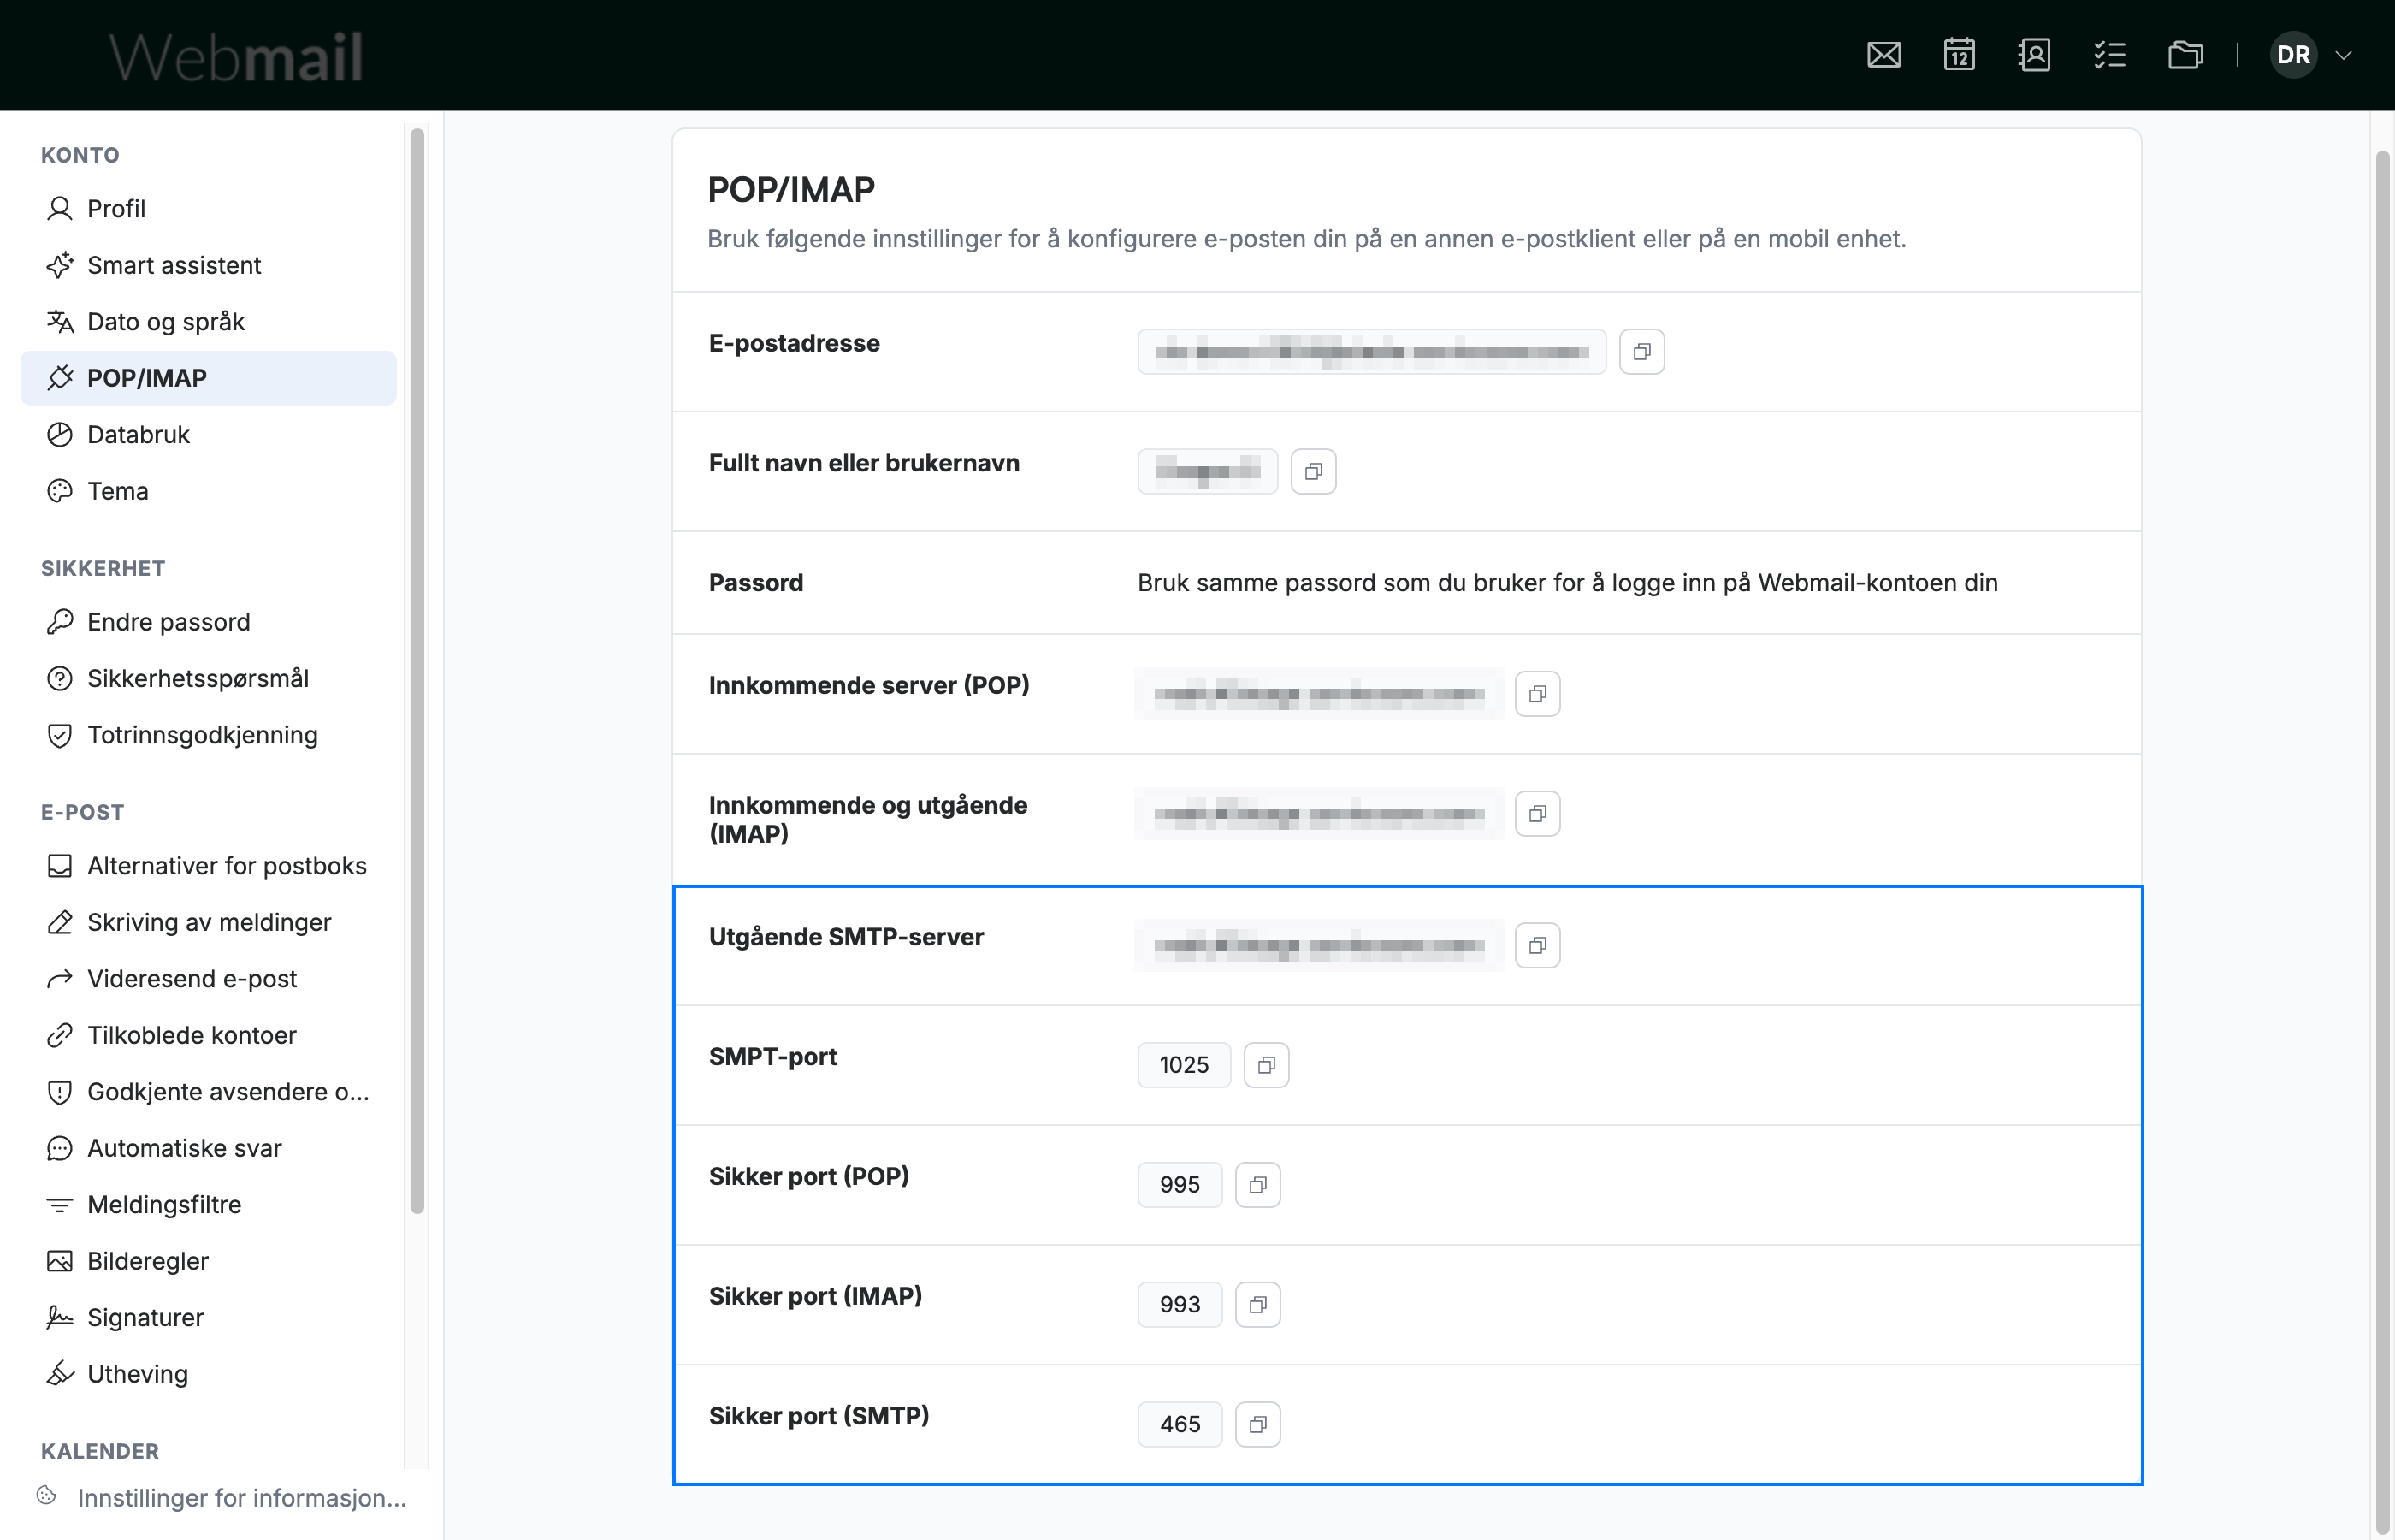Open the contacts icon in header
This screenshot has height=1540, width=2395.
tap(2034, 55)
